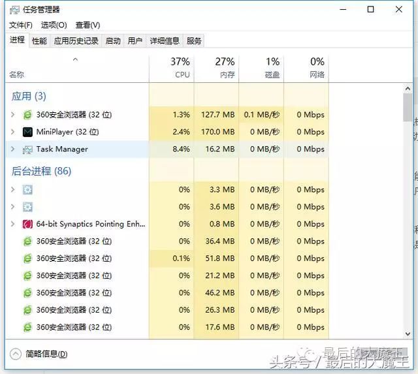
Task: Click the 简略信息 up-arrow circle icon
Action: [16, 354]
